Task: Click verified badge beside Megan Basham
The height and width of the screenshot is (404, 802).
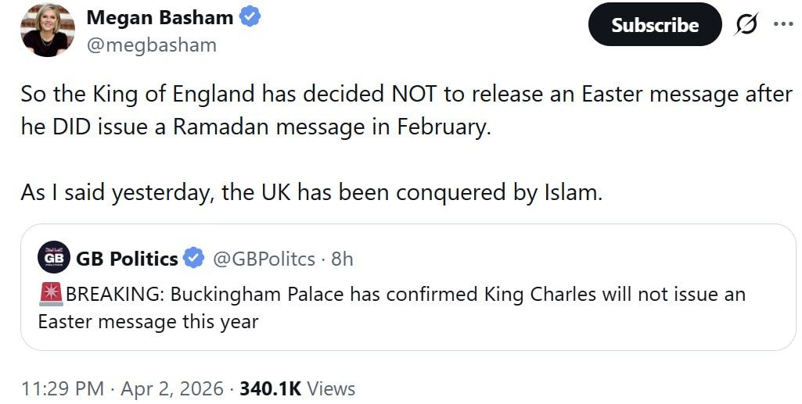Action: click(x=250, y=17)
